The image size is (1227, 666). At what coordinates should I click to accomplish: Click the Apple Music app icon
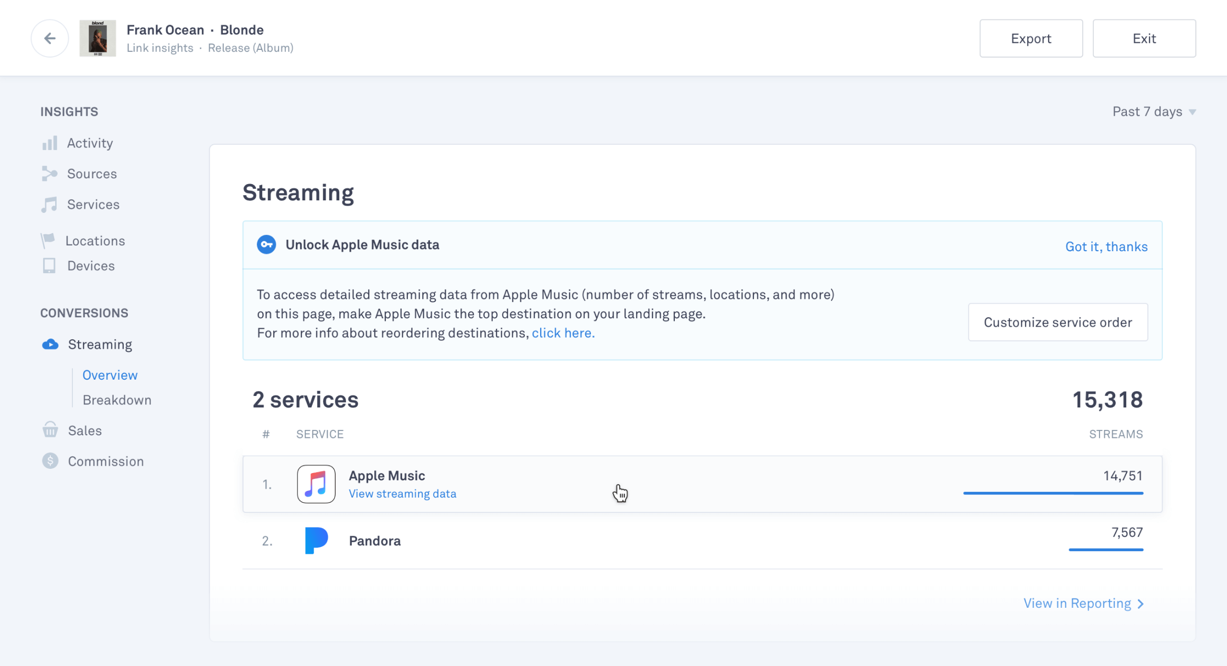coord(316,484)
